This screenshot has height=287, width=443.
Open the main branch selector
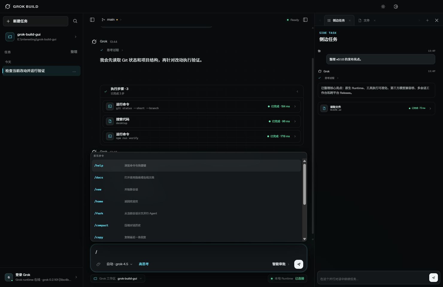pos(111,20)
